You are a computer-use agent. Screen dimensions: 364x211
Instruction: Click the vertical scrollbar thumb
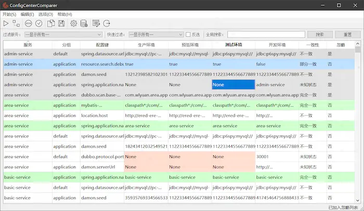(358, 49)
